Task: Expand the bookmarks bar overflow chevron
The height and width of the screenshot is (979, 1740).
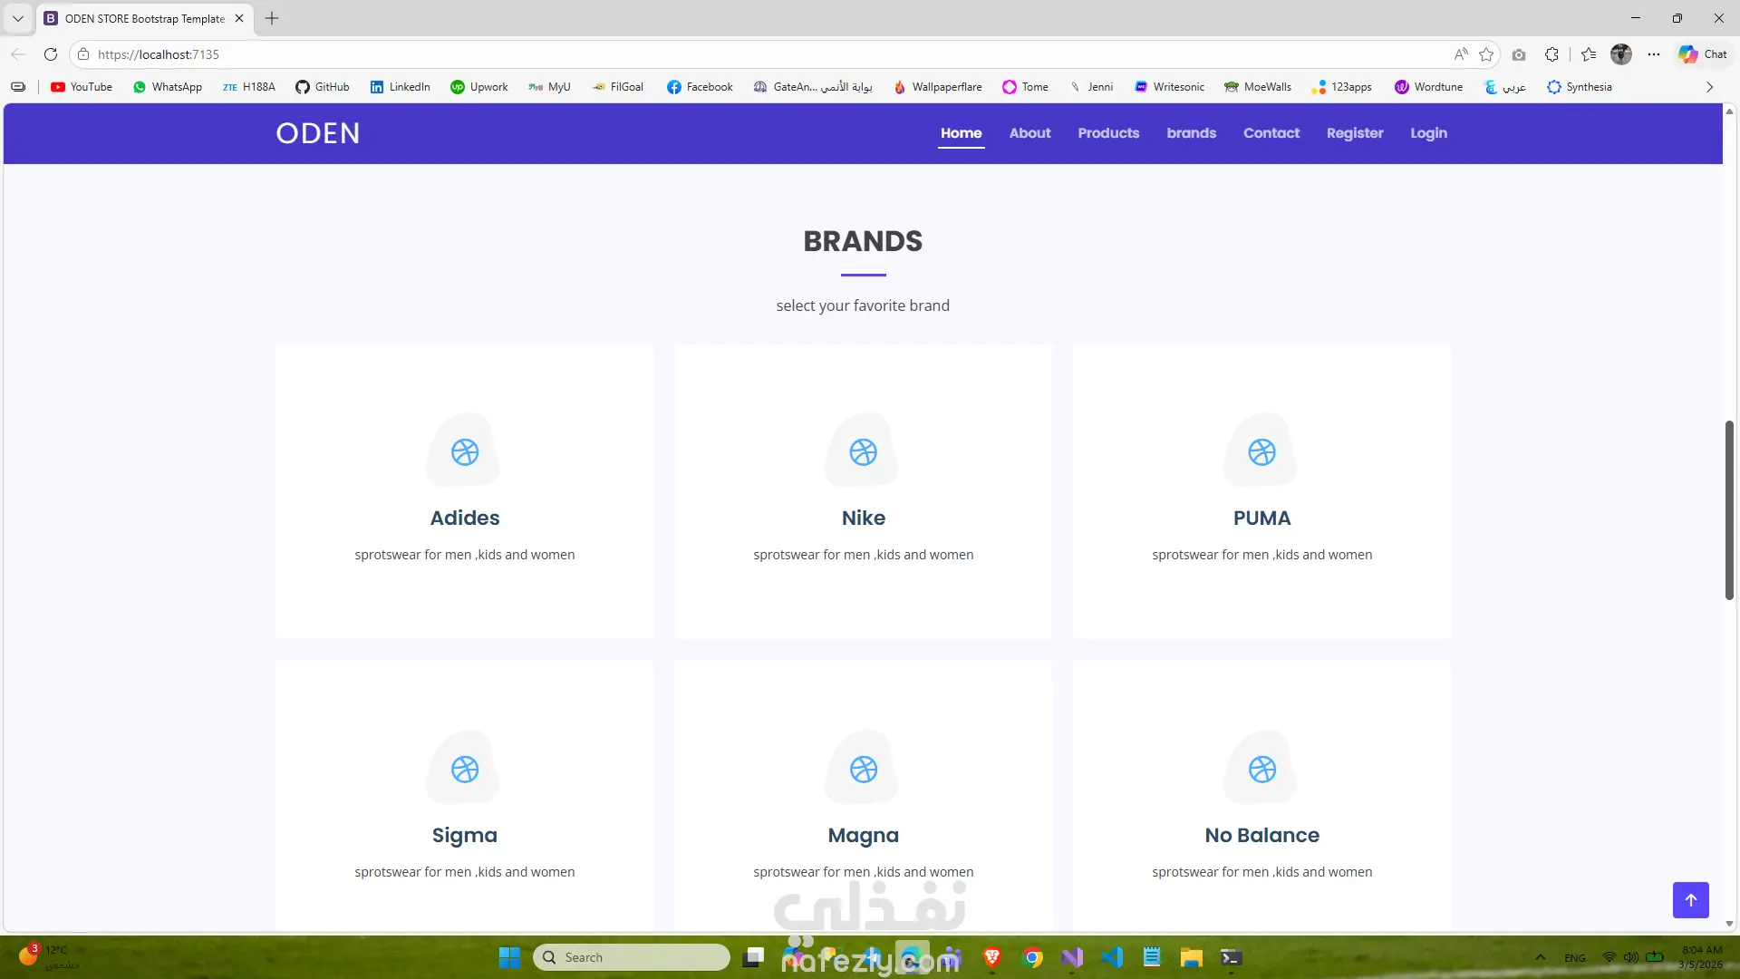Action: [x=1709, y=87]
